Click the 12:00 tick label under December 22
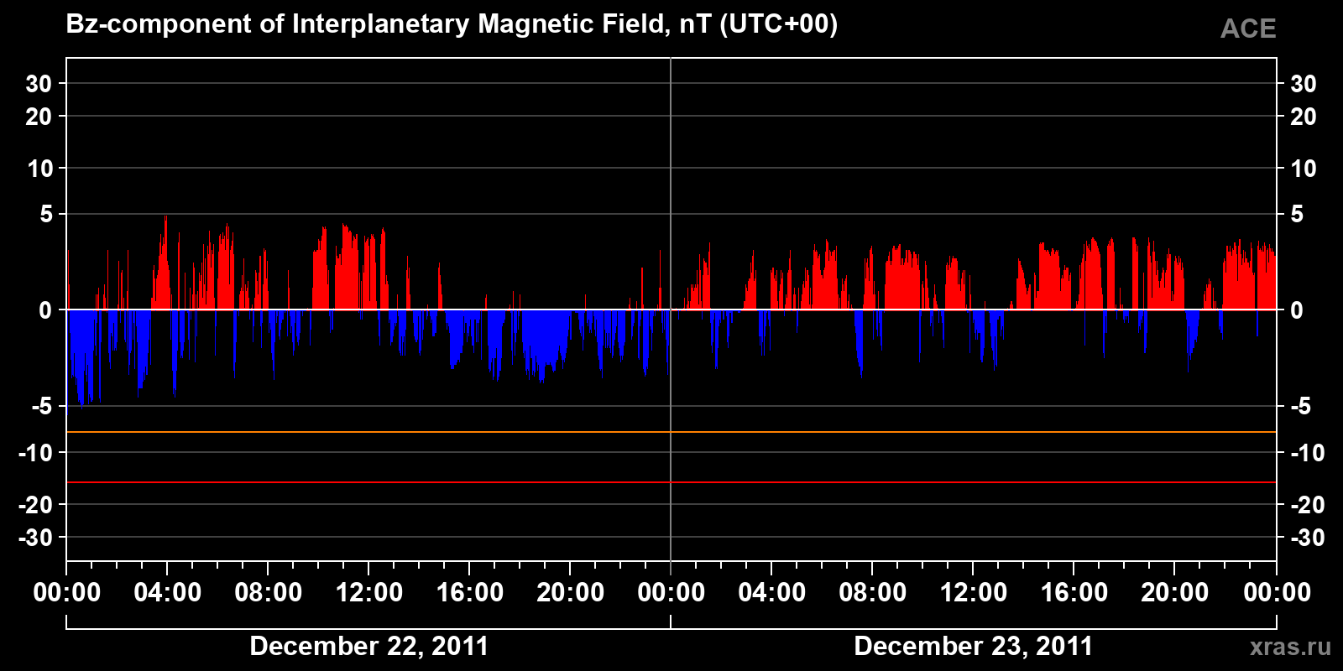1343x671 pixels. [x=369, y=592]
